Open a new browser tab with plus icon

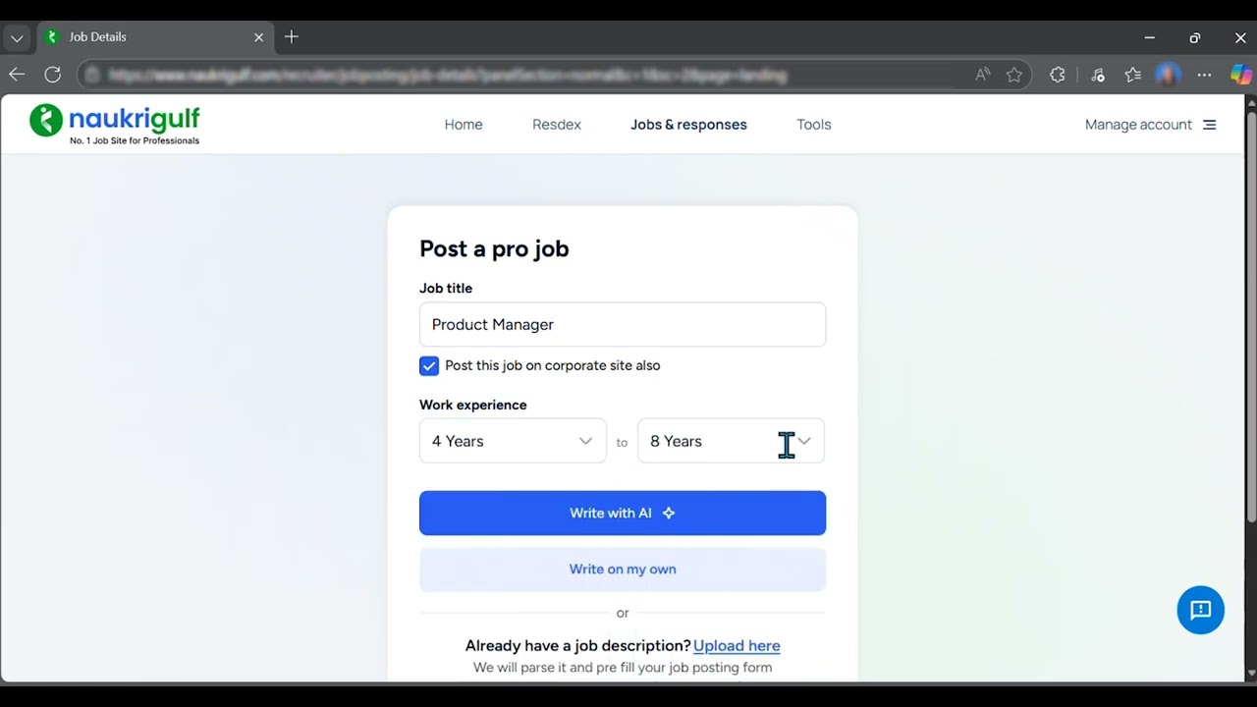click(x=292, y=37)
